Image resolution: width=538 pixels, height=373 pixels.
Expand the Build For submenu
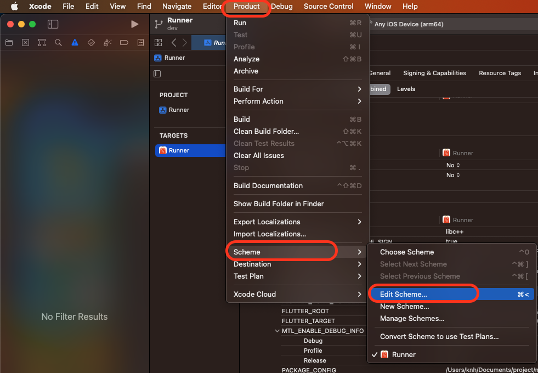coord(297,89)
